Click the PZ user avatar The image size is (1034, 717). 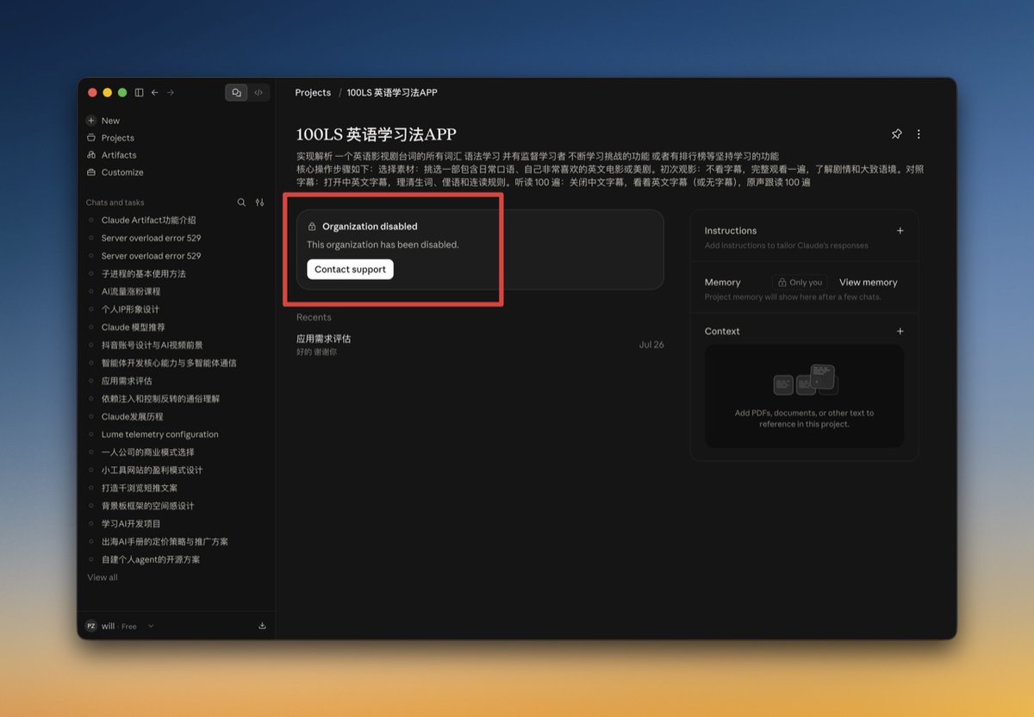click(x=91, y=627)
